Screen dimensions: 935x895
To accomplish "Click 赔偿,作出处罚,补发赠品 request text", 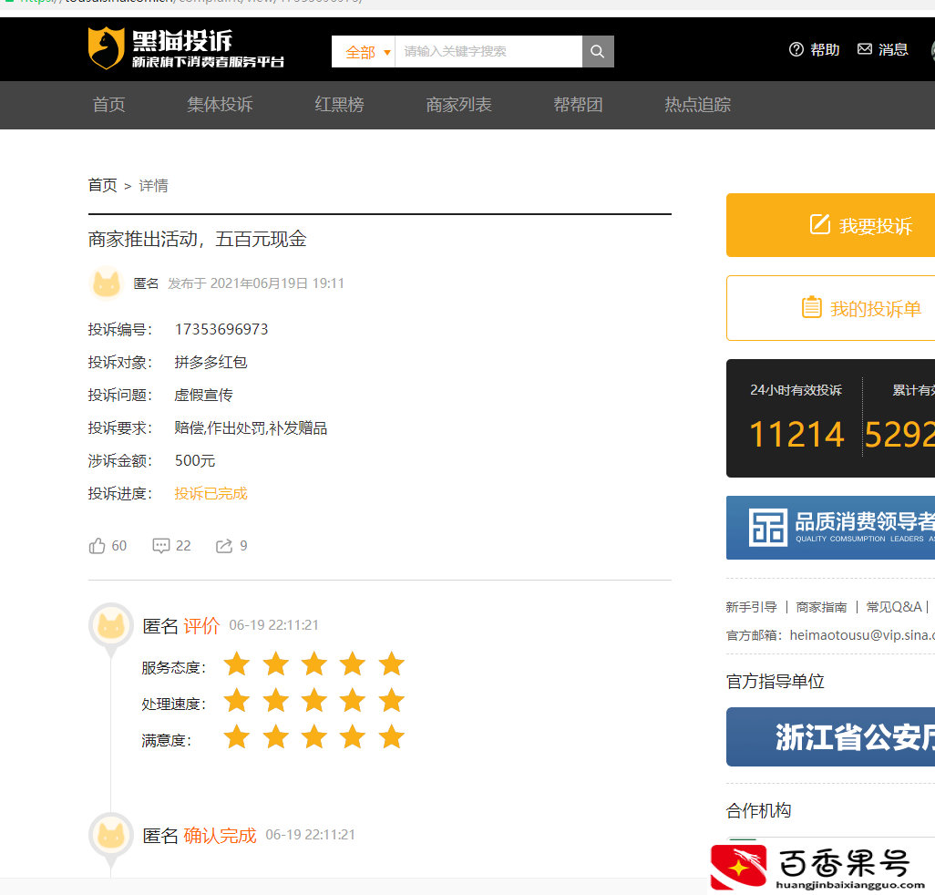I will click(x=251, y=428).
